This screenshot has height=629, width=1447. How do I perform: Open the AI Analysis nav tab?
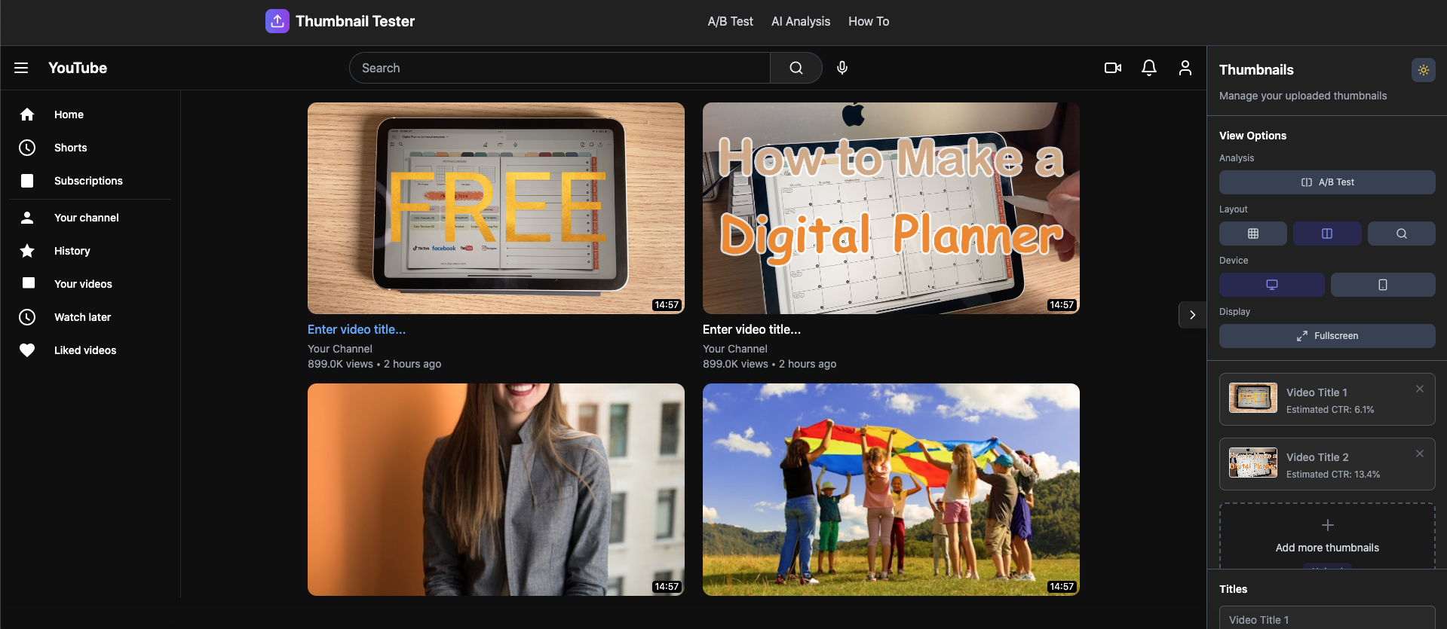click(801, 22)
